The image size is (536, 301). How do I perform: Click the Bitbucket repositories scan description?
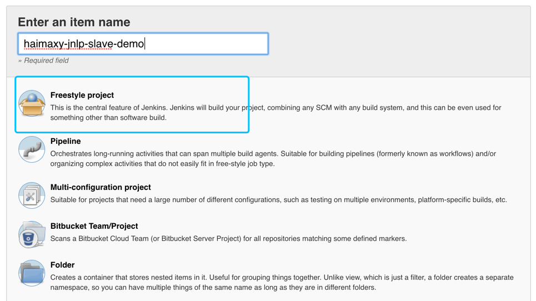(x=228, y=239)
